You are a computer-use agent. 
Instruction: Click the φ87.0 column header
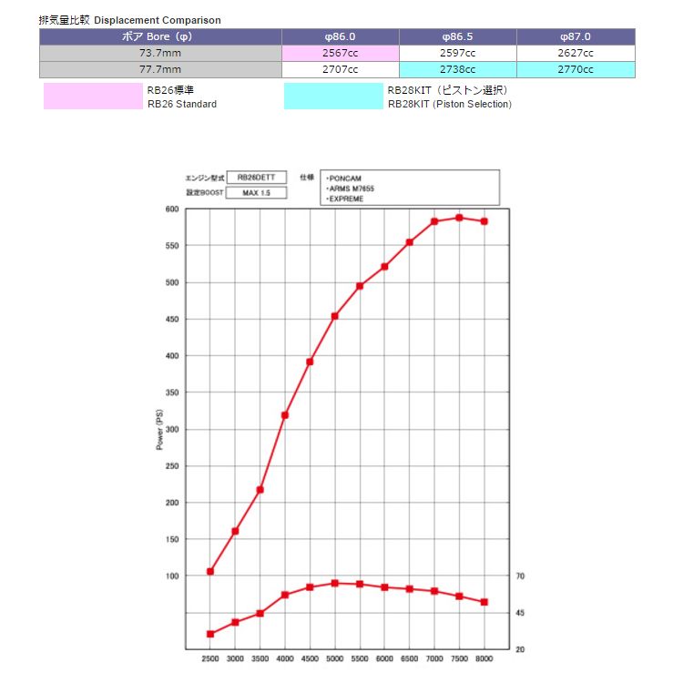click(x=576, y=36)
